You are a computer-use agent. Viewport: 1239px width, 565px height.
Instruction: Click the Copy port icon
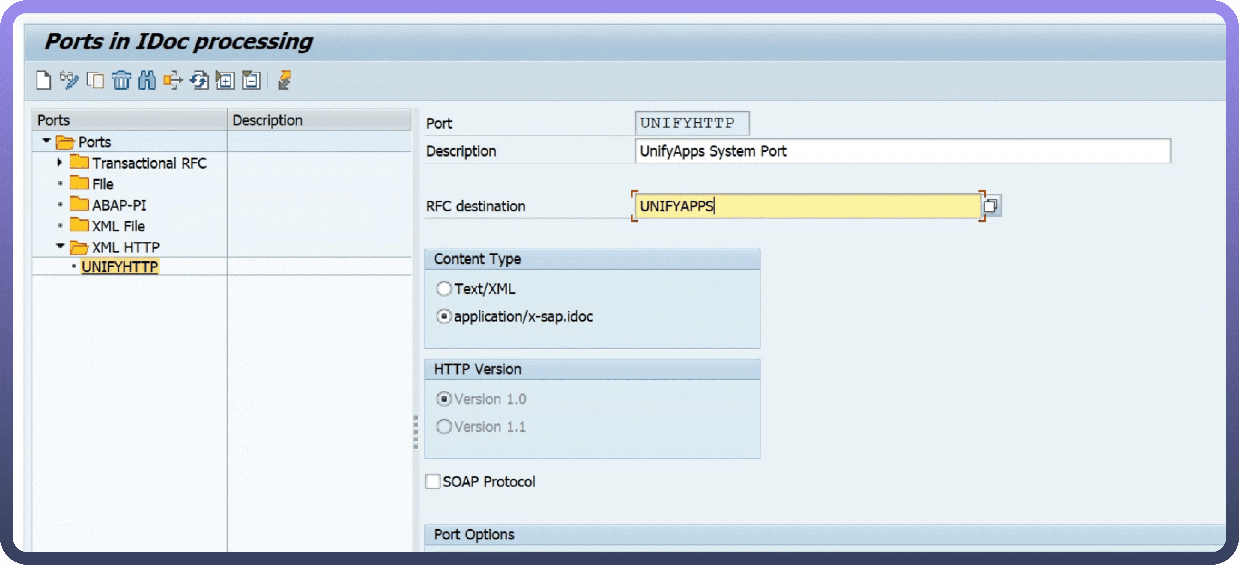[x=95, y=80]
